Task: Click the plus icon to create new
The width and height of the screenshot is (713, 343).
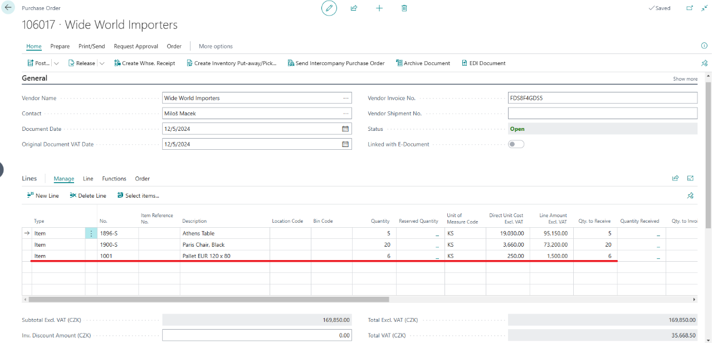Action: pos(379,8)
